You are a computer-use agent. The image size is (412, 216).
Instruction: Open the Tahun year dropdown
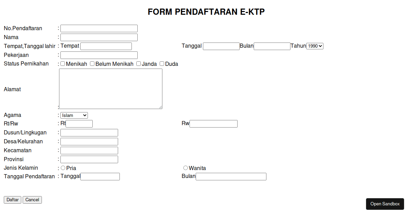coord(314,46)
